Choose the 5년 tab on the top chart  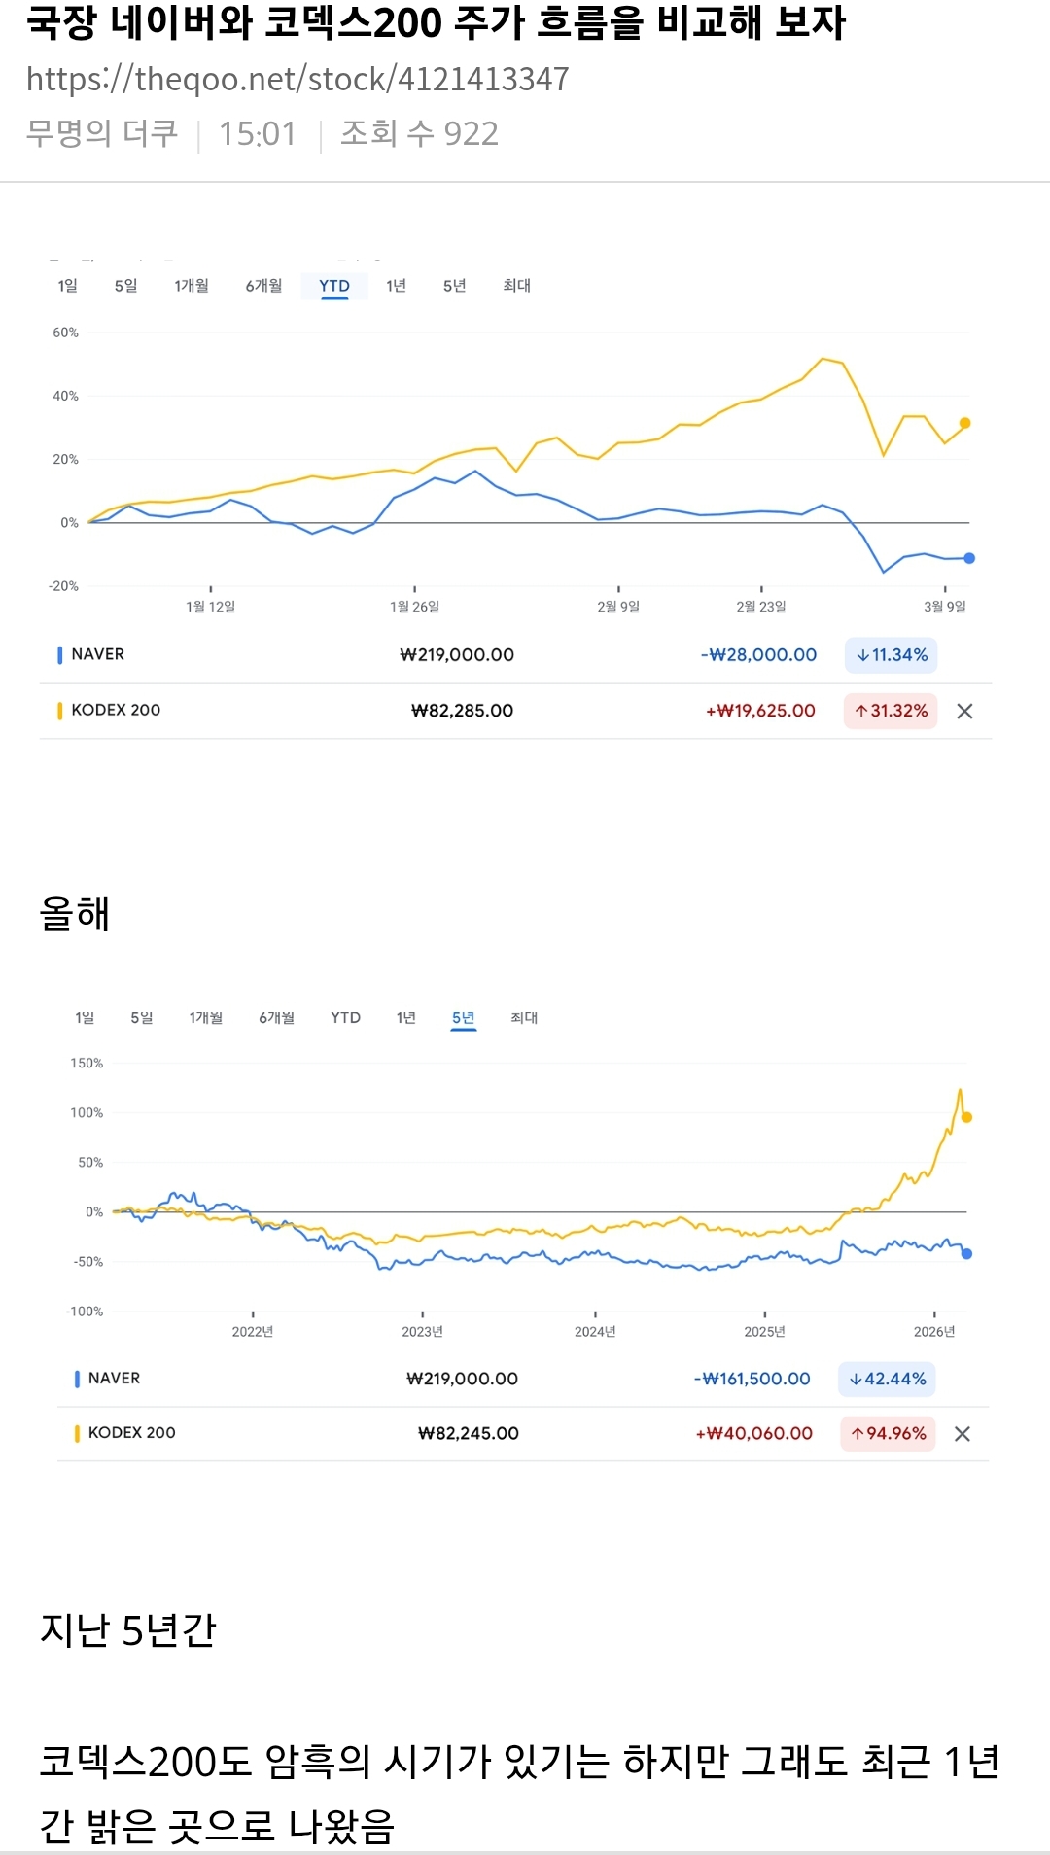click(454, 286)
